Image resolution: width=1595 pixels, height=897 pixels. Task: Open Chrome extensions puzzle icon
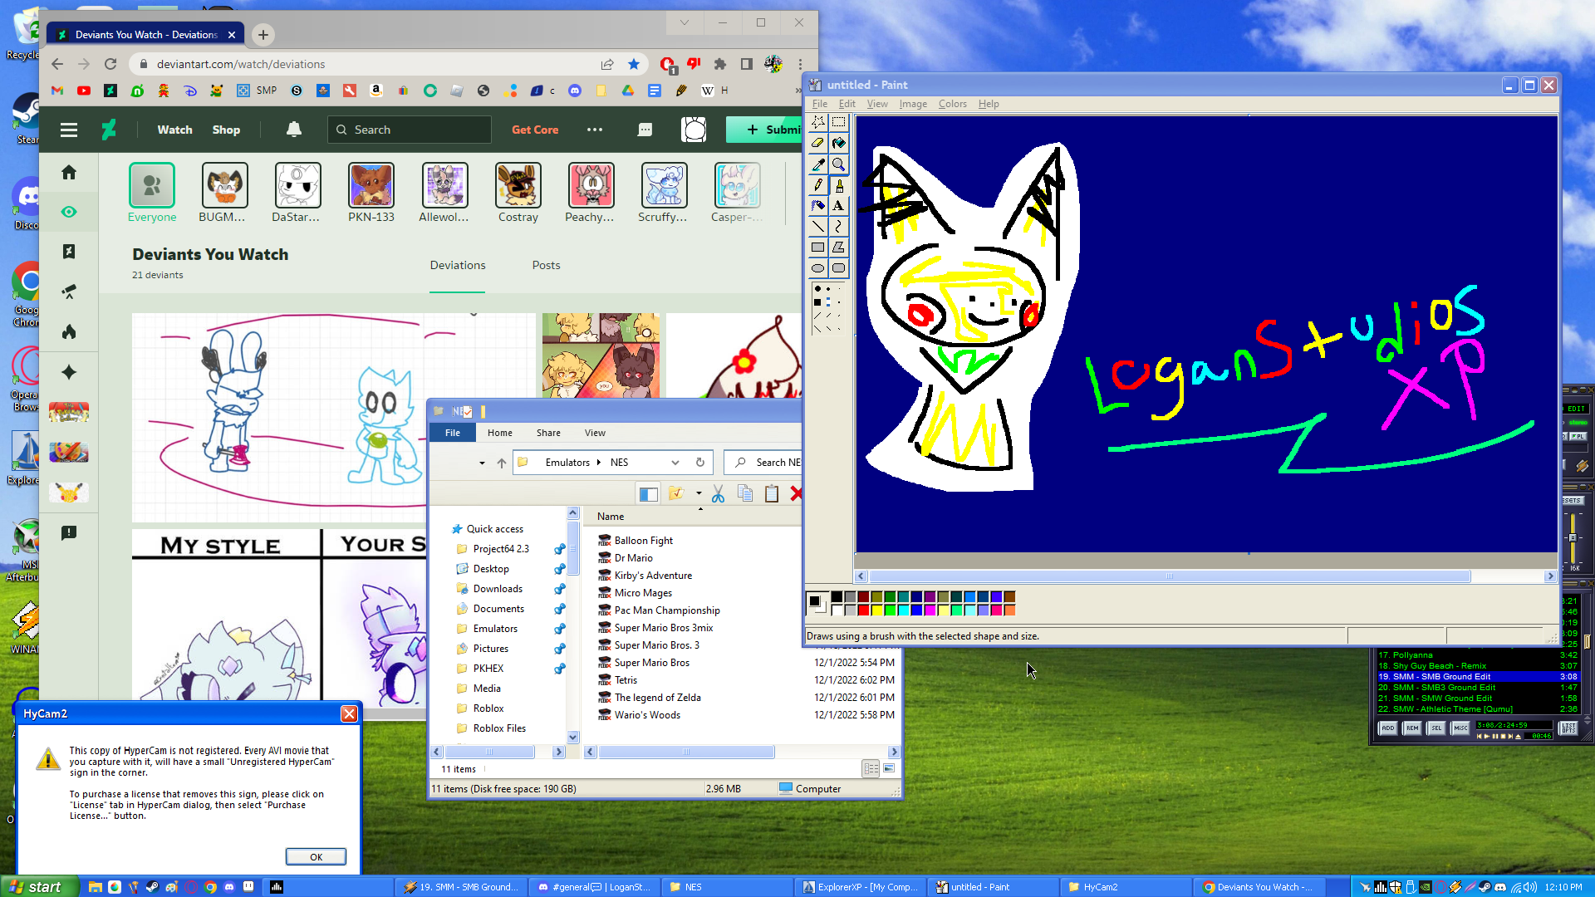720,64
